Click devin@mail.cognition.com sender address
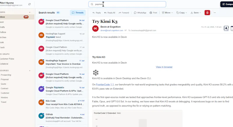 pyautogui.click(x=112, y=30)
